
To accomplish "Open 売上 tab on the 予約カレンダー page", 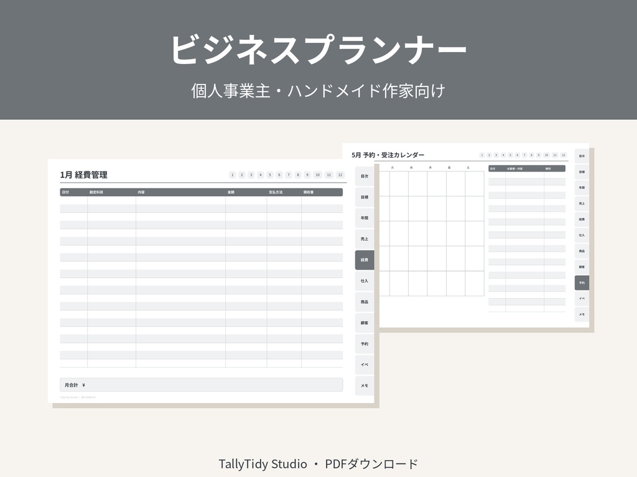I will (x=582, y=204).
